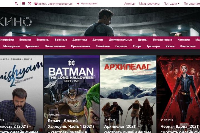Select the Отечественные genre

55,46
